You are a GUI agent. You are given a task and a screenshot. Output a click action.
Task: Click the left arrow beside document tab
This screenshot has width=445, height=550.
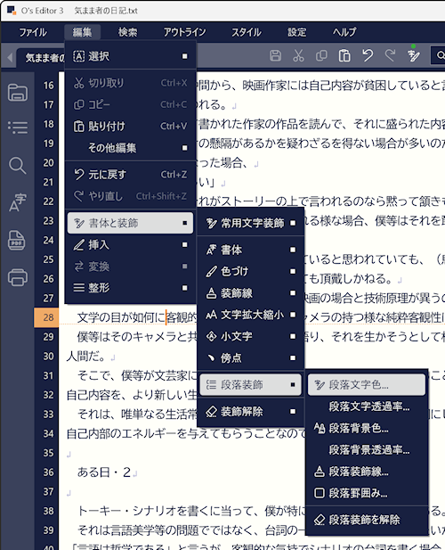[x=10, y=57]
